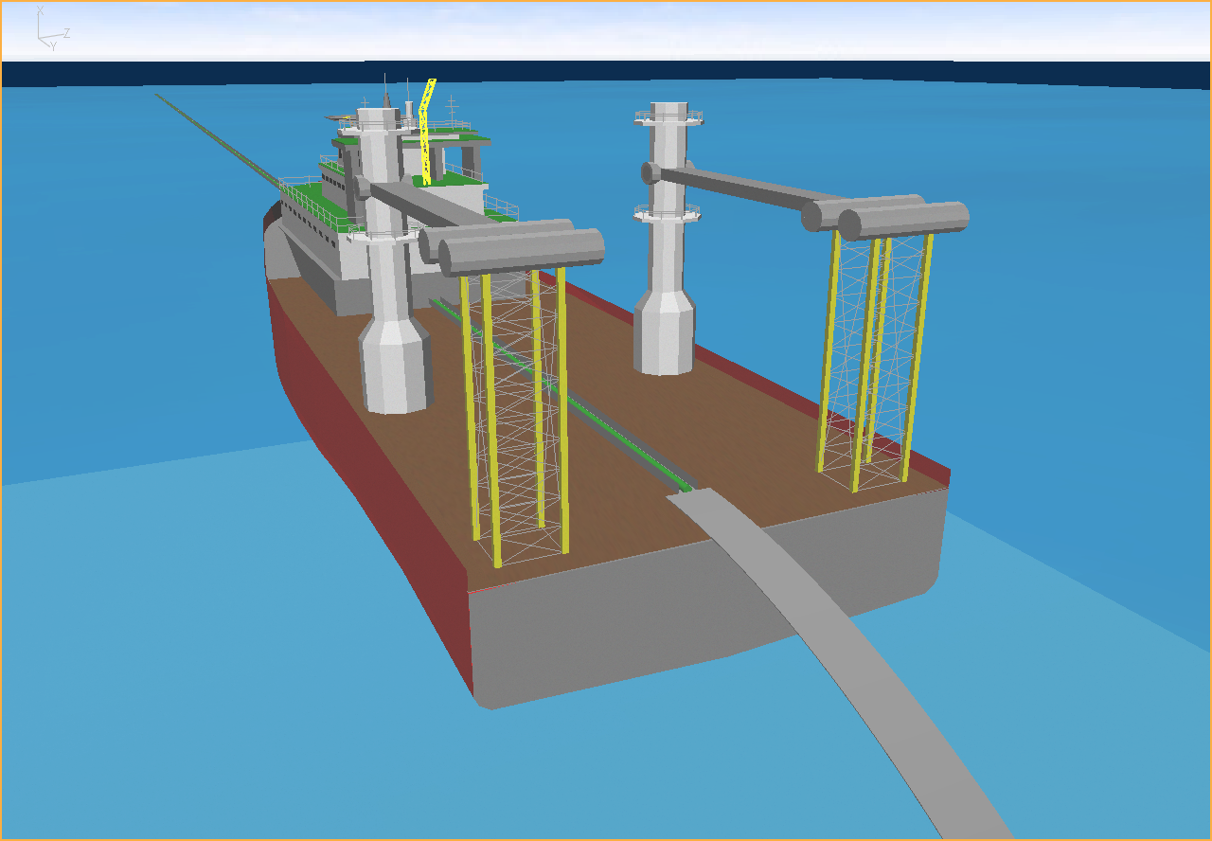
Task: Pick the right grey pedestal column on deck
Action: (x=668, y=237)
